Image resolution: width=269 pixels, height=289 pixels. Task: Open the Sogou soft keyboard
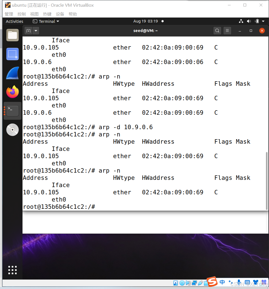[x=247, y=282]
